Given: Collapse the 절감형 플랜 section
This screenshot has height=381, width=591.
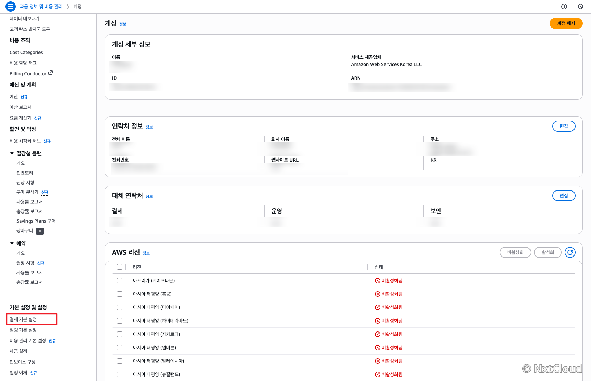Looking at the screenshot, I should coord(12,153).
